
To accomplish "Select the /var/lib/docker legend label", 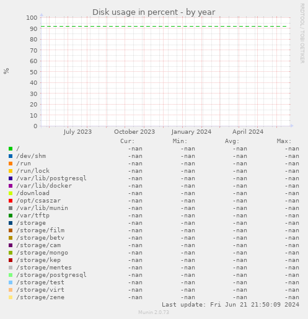I will [44, 186].
